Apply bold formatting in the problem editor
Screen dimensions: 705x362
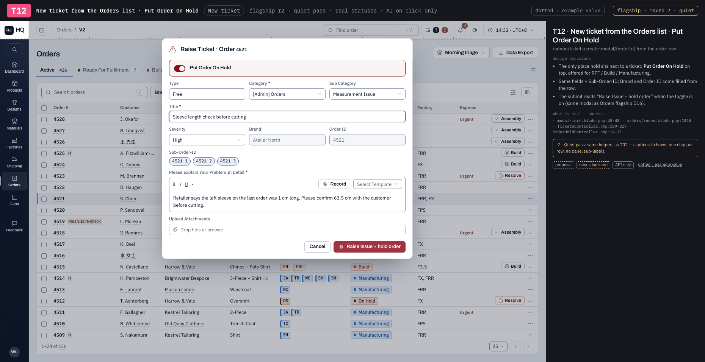pyautogui.click(x=174, y=184)
